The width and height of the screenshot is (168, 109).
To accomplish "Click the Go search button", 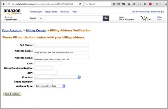I will [x=106, y=18].
